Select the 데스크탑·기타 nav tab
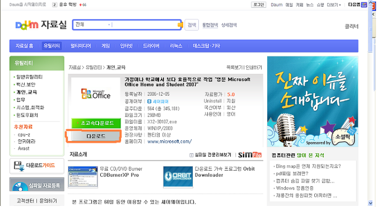This screenshot has width=377, height=207. click(x=206, y=46)
